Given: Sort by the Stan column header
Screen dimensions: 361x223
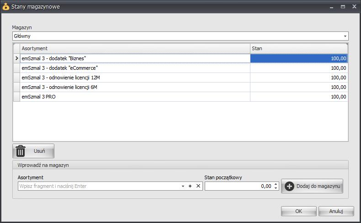Looking at the screenshot, I should click(x=299, y=48).
